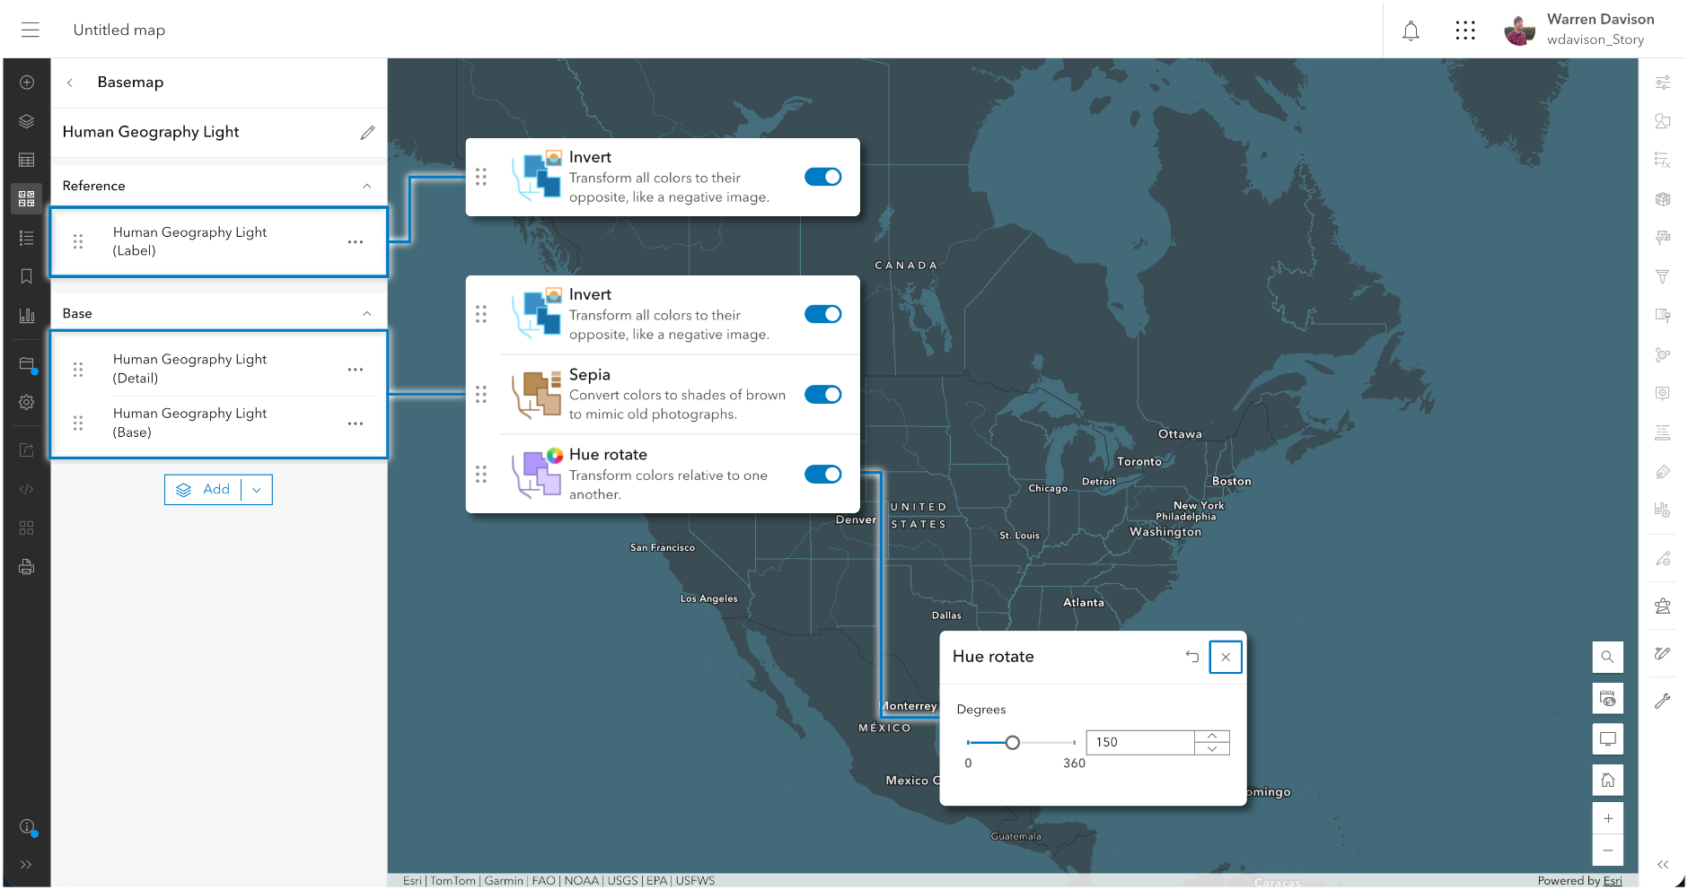The height and width of the screenshot is (890, 1688).
Task: Increase degrees with the up stepper
Action: [x=1212, y=737]
